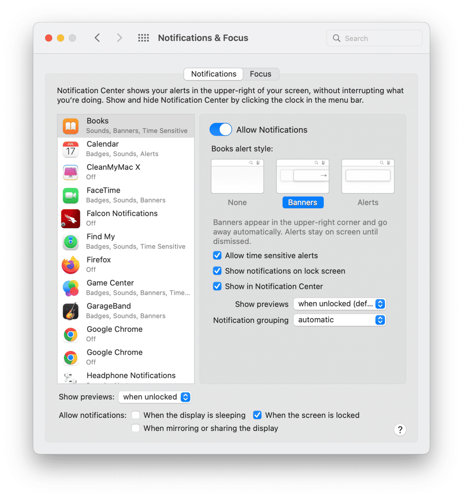Click the Chrome icon below GarageBand
The image size is (463, 498).
(x=71, y=335)
